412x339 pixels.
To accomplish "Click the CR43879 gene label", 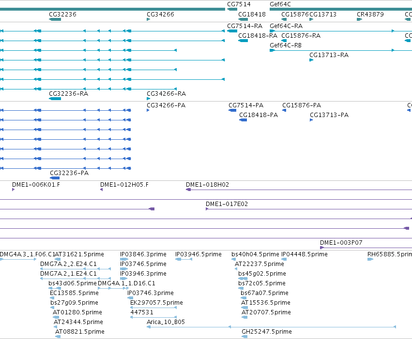I will tap(370, 14).
